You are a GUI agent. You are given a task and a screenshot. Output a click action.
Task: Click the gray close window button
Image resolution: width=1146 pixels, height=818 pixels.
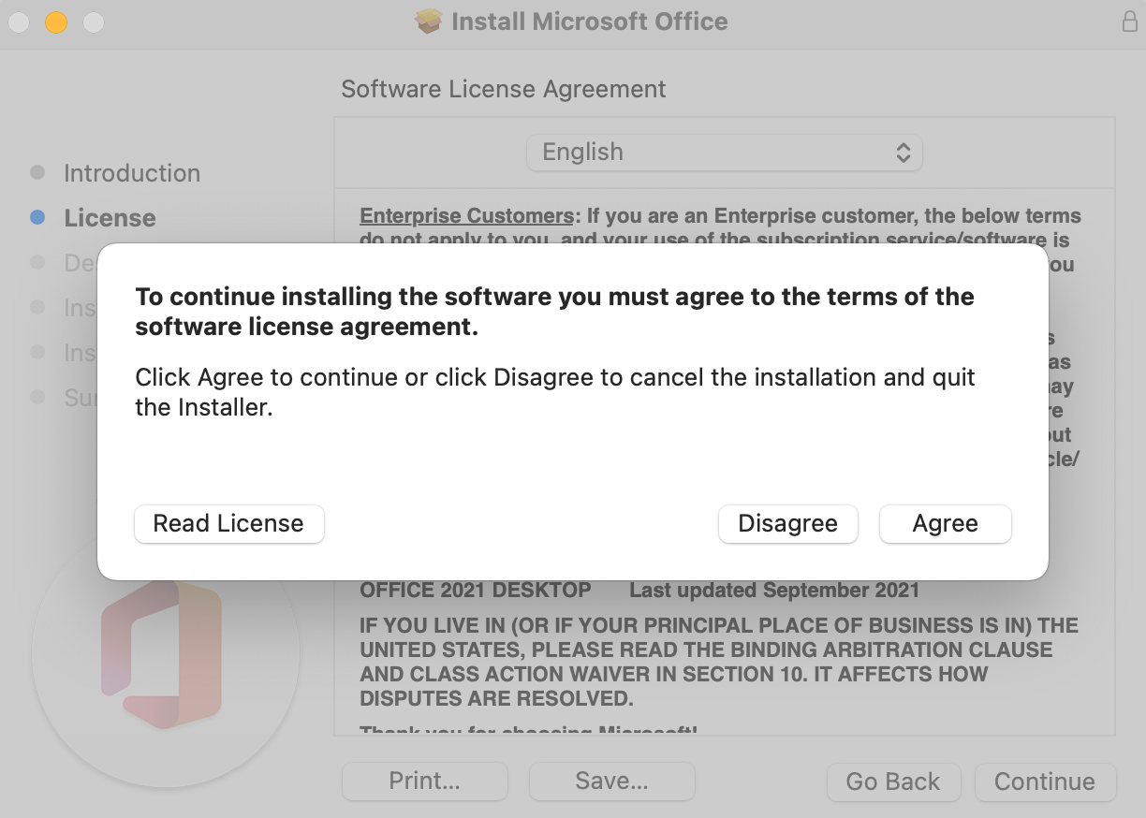tap(19, 22)
